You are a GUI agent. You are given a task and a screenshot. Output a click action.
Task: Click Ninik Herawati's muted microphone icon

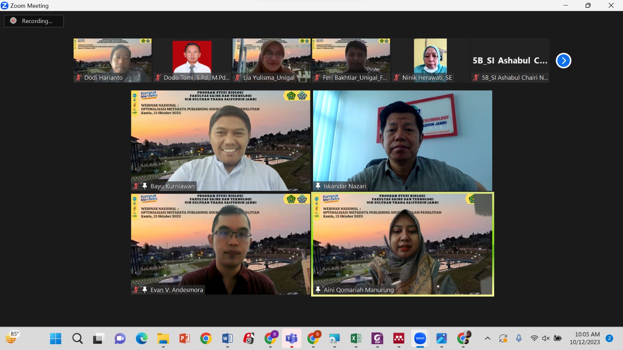pyautogui.click(x=396, y=78)
